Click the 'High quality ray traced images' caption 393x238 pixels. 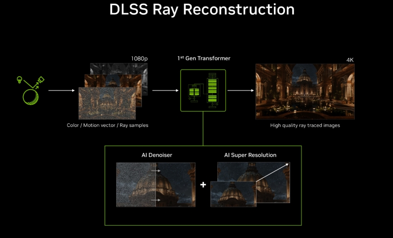pos(305,125)
